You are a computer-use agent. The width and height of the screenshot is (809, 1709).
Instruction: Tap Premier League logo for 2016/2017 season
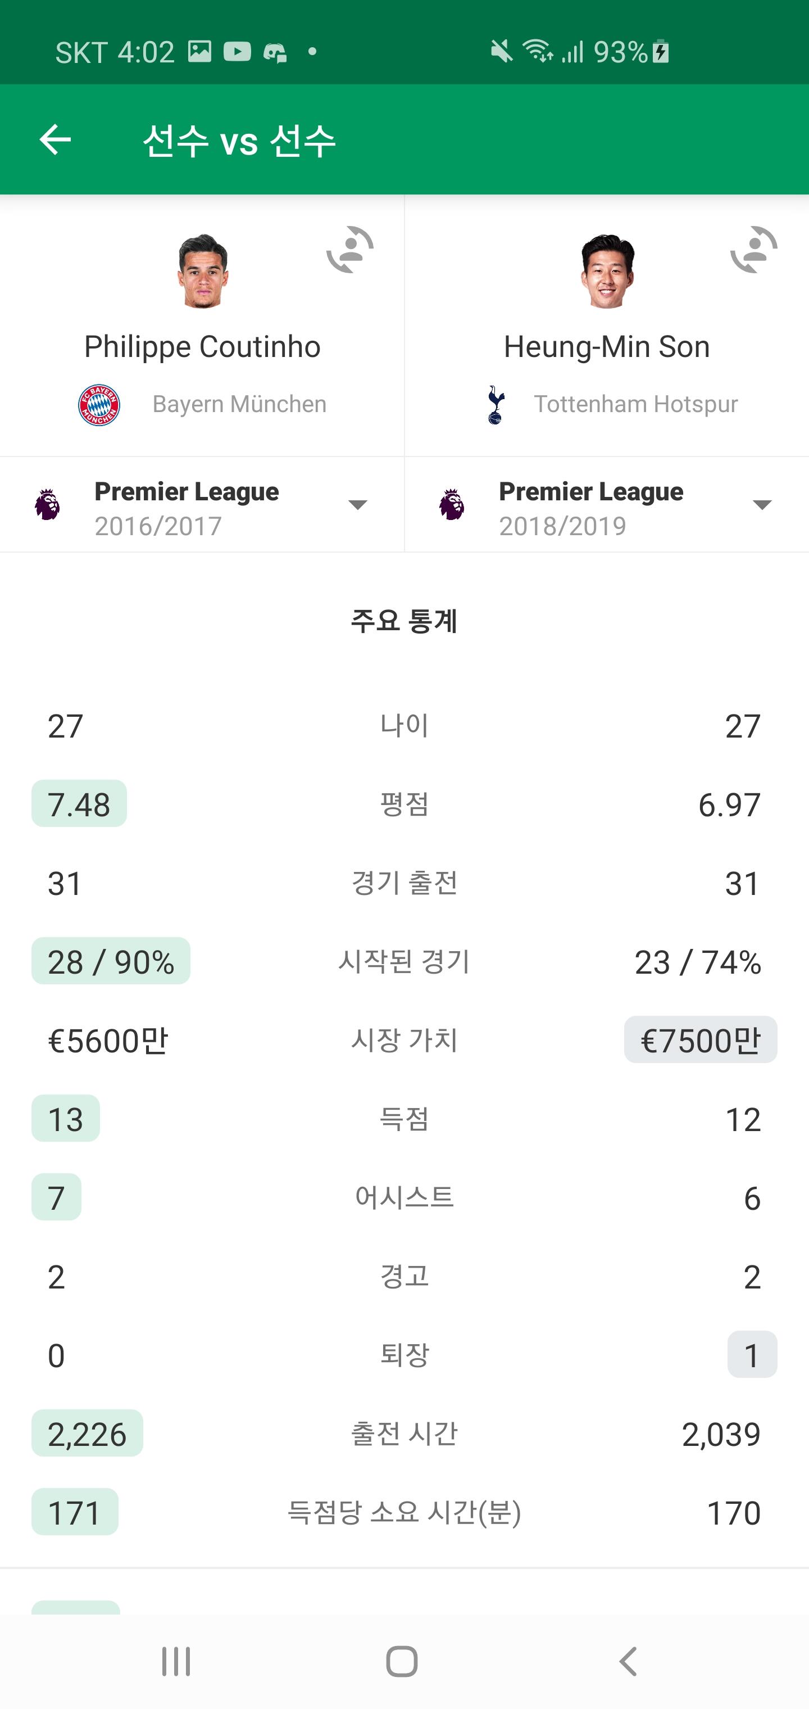click(x=47, y=505)
